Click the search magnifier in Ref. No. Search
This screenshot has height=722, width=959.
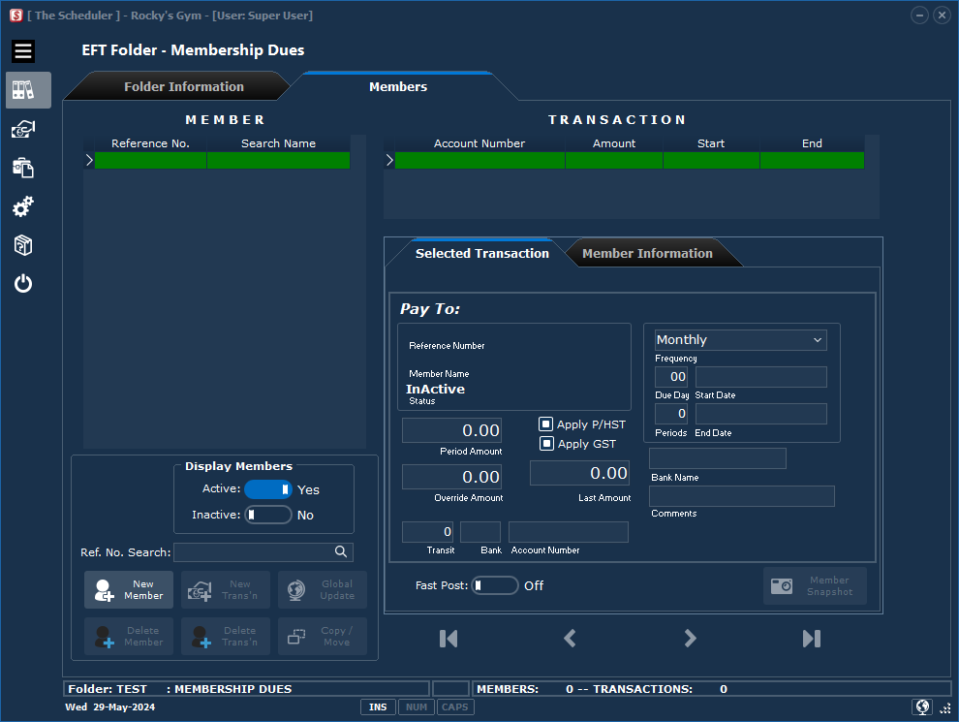[341, 551]
